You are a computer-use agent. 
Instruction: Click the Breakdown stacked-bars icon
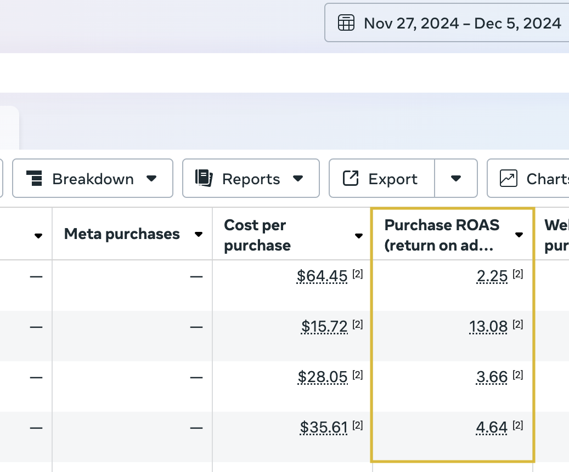point(35,179)
